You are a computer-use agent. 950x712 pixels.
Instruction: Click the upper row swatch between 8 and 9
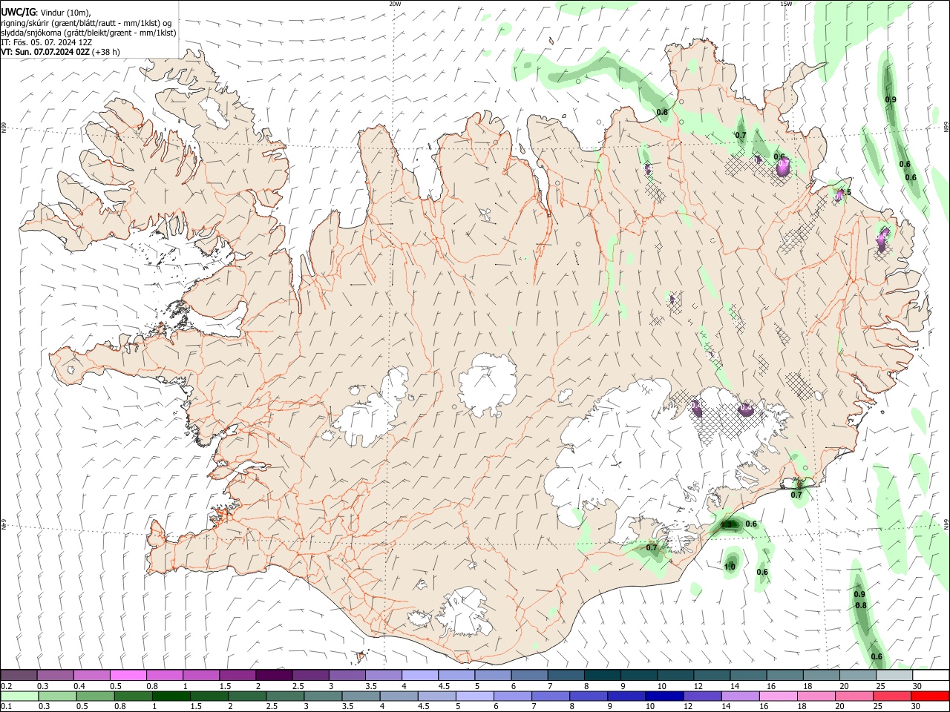click(x=601, y=676)
